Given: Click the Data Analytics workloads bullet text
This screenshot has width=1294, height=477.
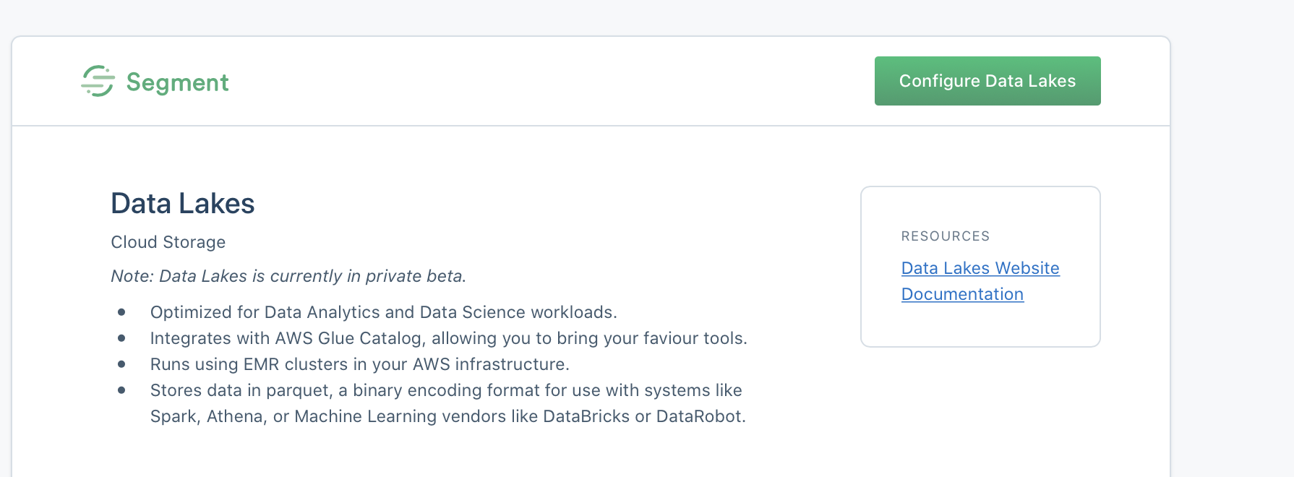Looking at the screenshot, I should tap(383, 312).
